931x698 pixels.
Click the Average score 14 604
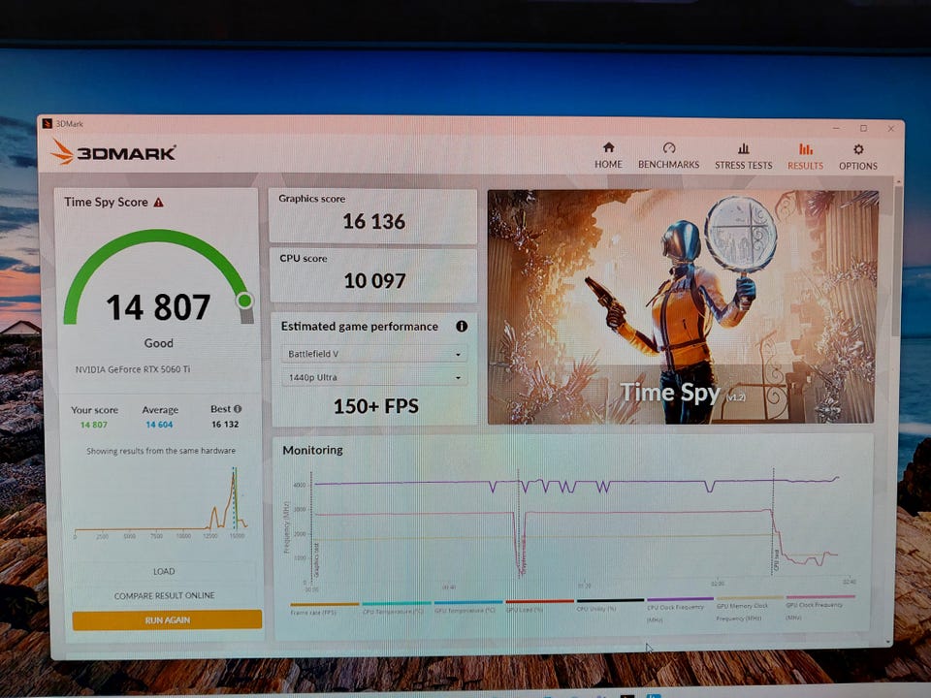159,425
